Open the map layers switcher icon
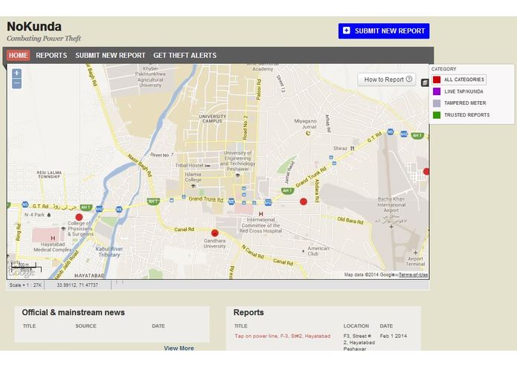 click(x=425, y=82)
